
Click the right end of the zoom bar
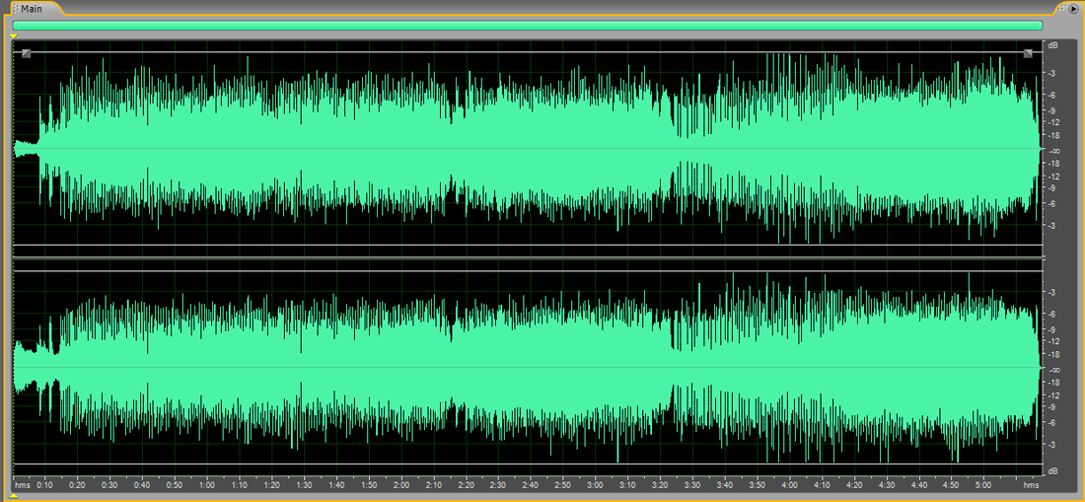pyautogui.click(x=1040, y=26)
